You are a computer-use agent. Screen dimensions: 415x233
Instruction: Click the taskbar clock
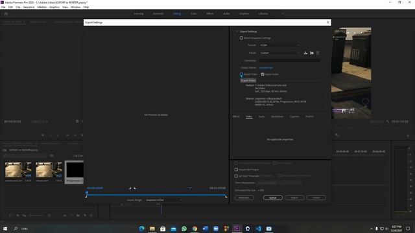(x=396, y=228)
